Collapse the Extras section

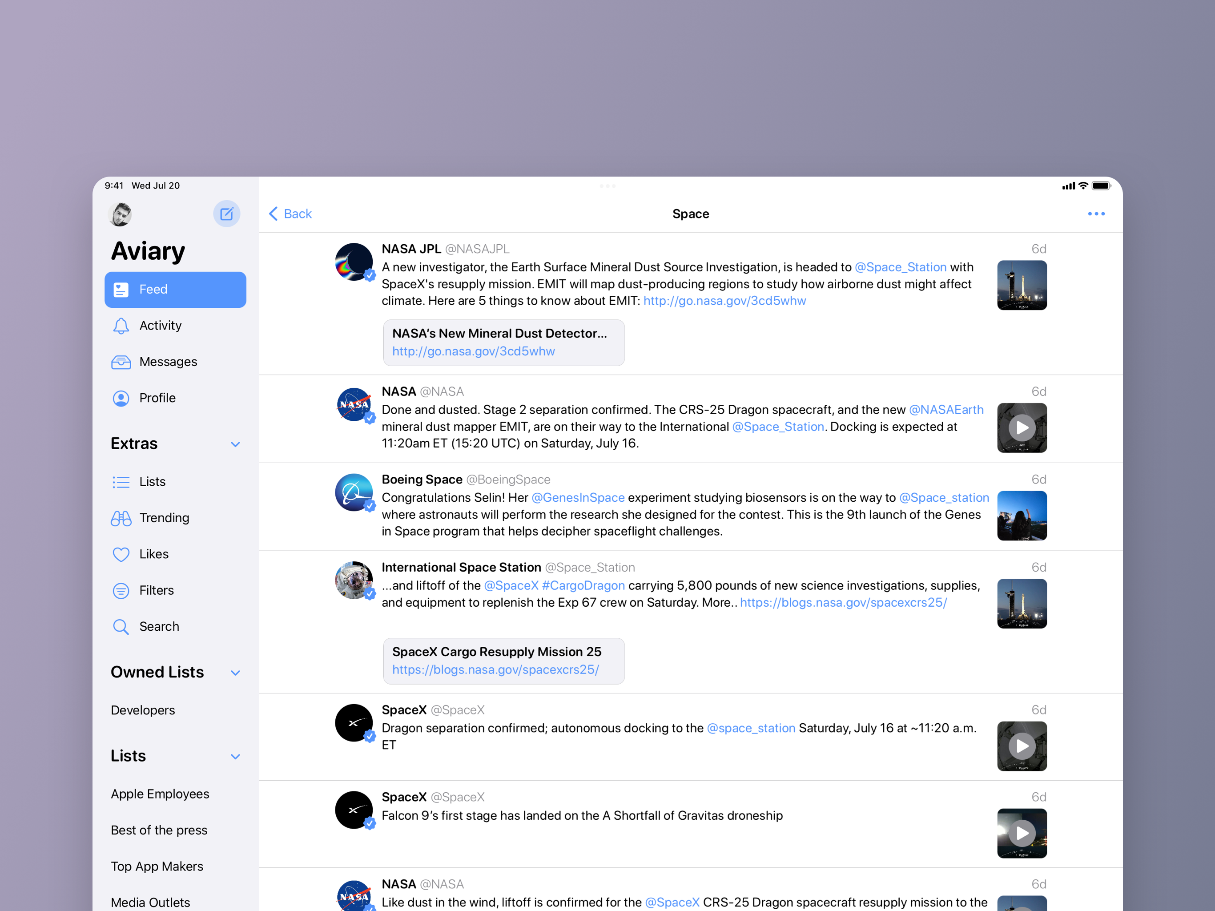pos(235,444)
